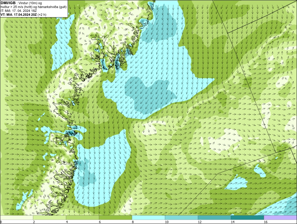Click the legend scale label '8'

click(133, 222)
